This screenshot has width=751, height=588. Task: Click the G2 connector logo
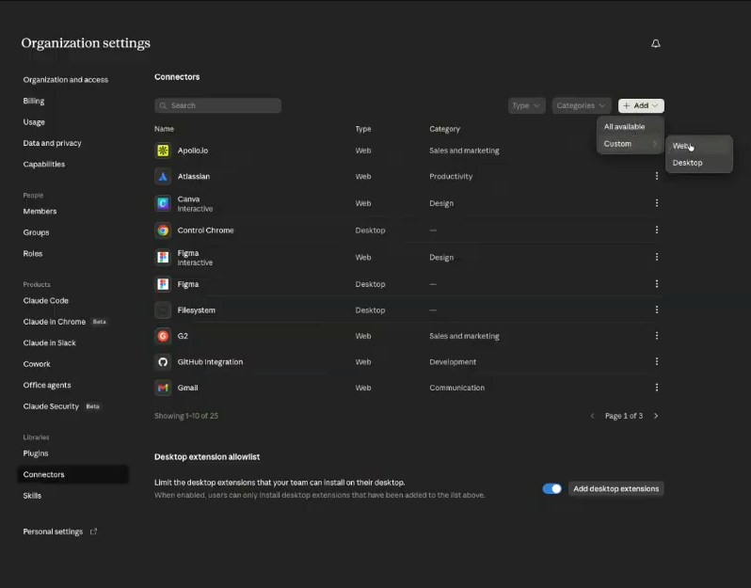[163, 336]
